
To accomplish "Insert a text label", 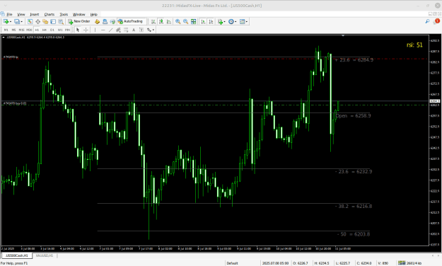I will click(x=141, y=30).
